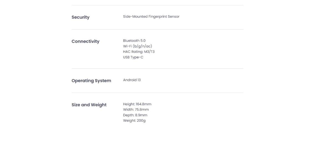Click the divider between Security and Connectivity
This screenshot has width=315, height=164.
[157, 29]
